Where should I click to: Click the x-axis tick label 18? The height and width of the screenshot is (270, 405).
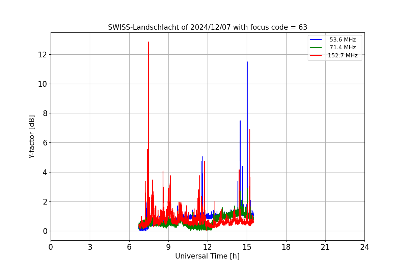pyautogui.click(x=286, y=247)
